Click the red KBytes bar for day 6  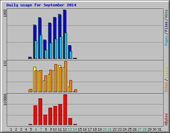35,115
